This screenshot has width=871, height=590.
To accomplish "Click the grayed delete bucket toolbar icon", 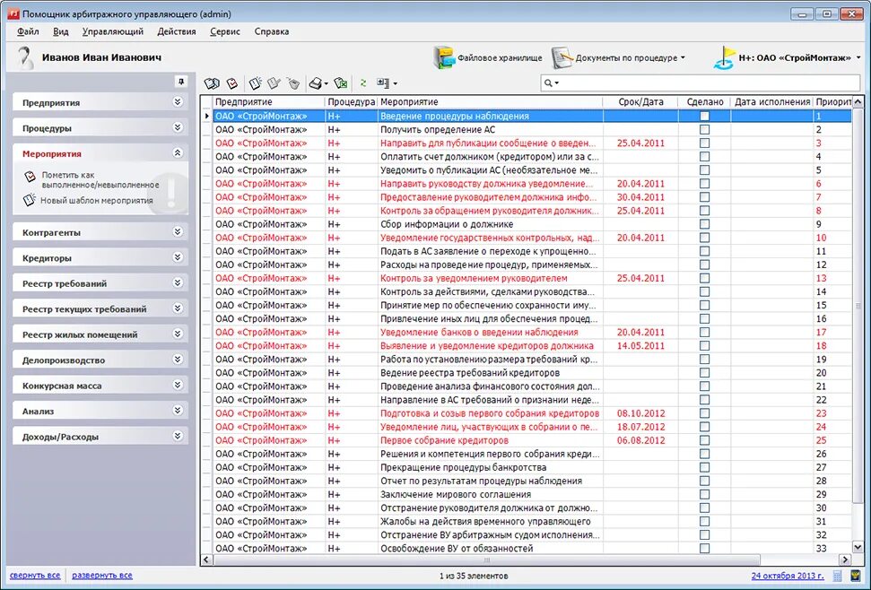I will pos(293,83).
